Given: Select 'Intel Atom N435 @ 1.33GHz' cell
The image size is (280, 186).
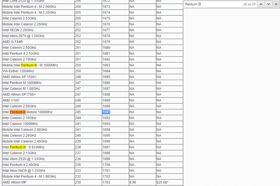Looking at the screenshot, I should pos(38,171).
